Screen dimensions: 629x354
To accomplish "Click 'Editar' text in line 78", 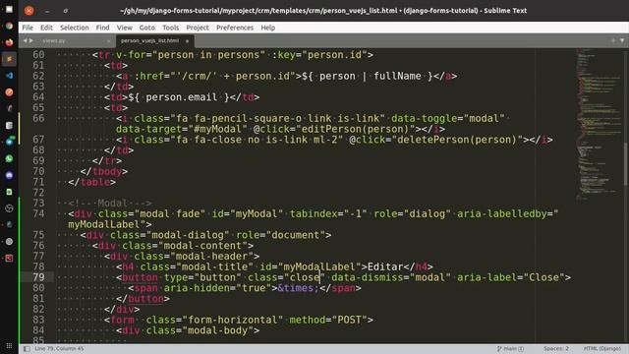I will point(385,266).
